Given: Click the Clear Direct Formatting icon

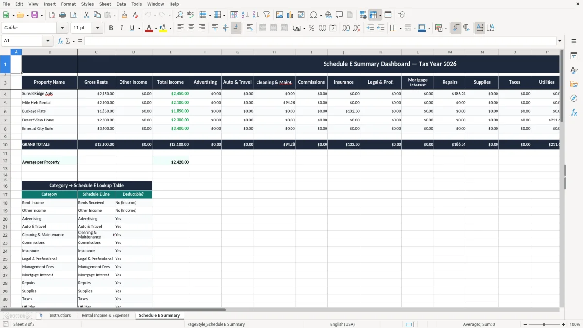Looking at the screenshot, I should 135,15.
